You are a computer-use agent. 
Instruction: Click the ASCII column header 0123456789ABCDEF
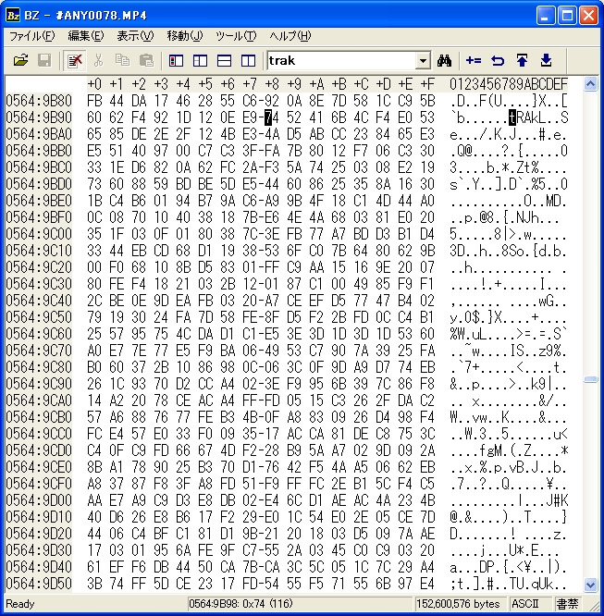tap(509, 84)
